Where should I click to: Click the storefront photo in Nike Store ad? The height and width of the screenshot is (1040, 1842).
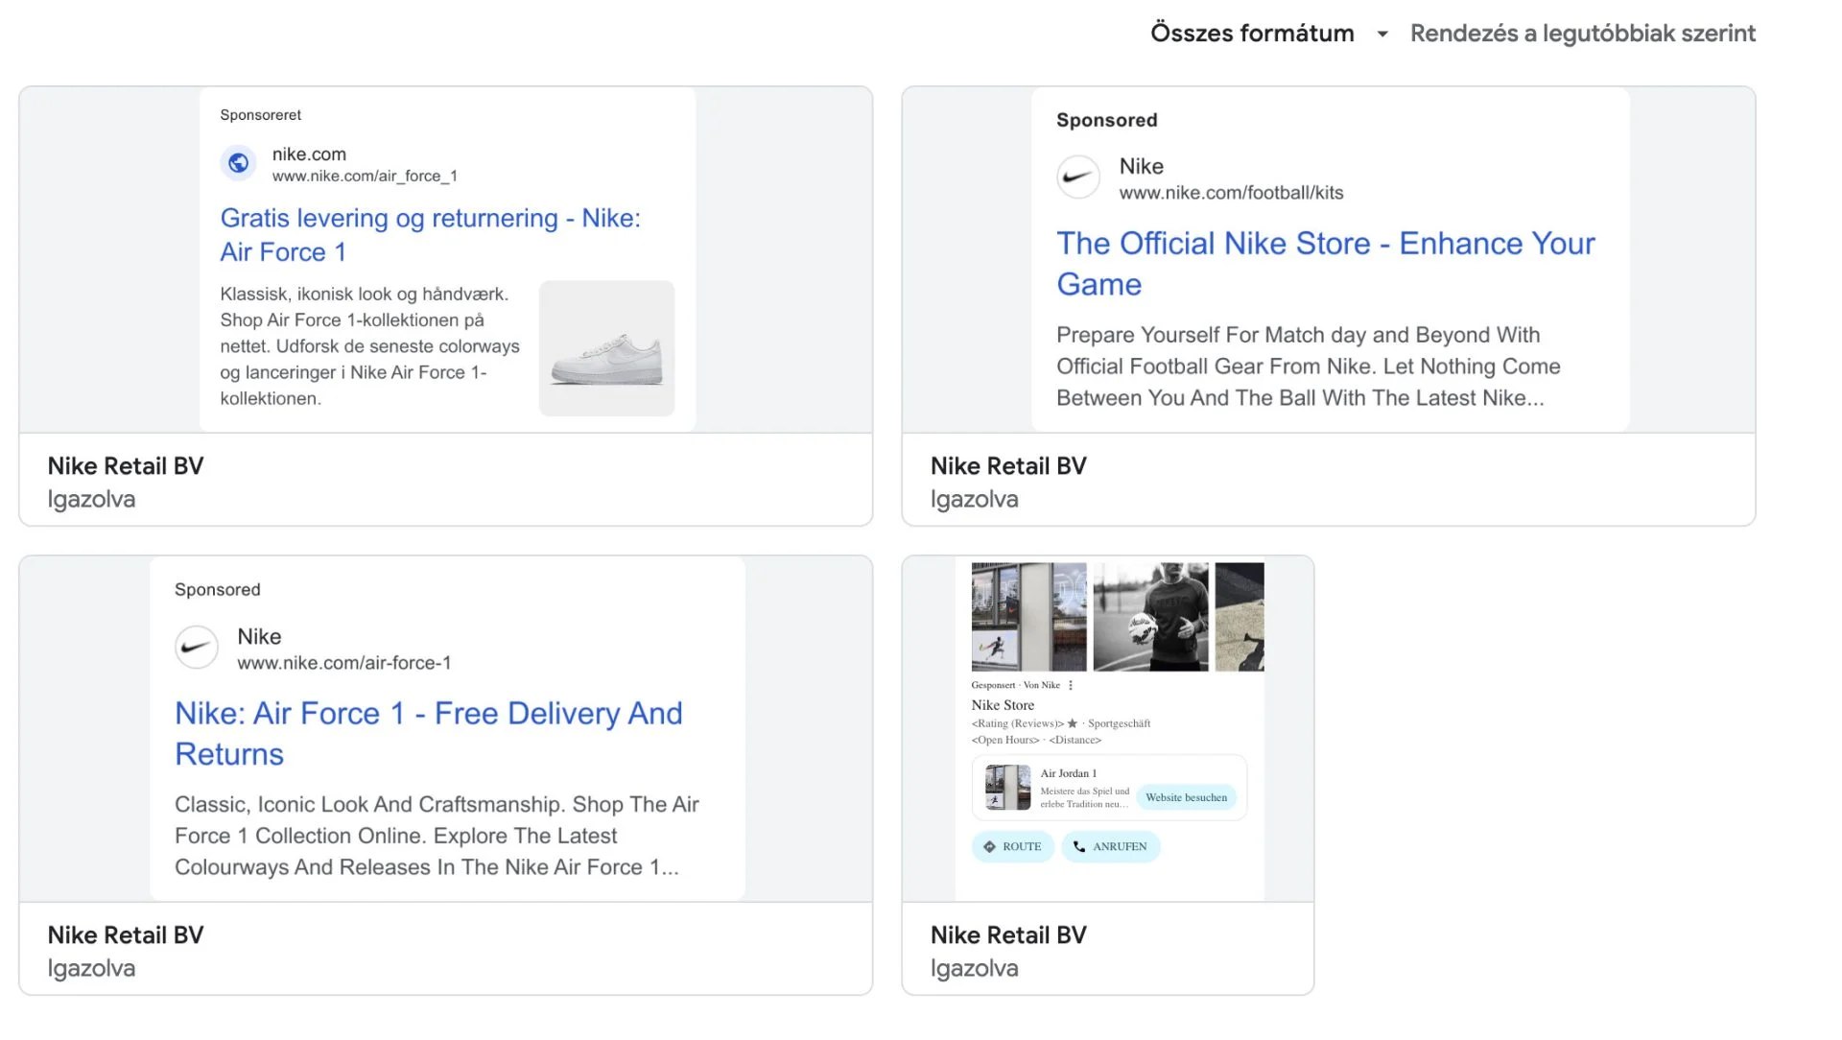pyautogui.click(x=1029, y=617)
